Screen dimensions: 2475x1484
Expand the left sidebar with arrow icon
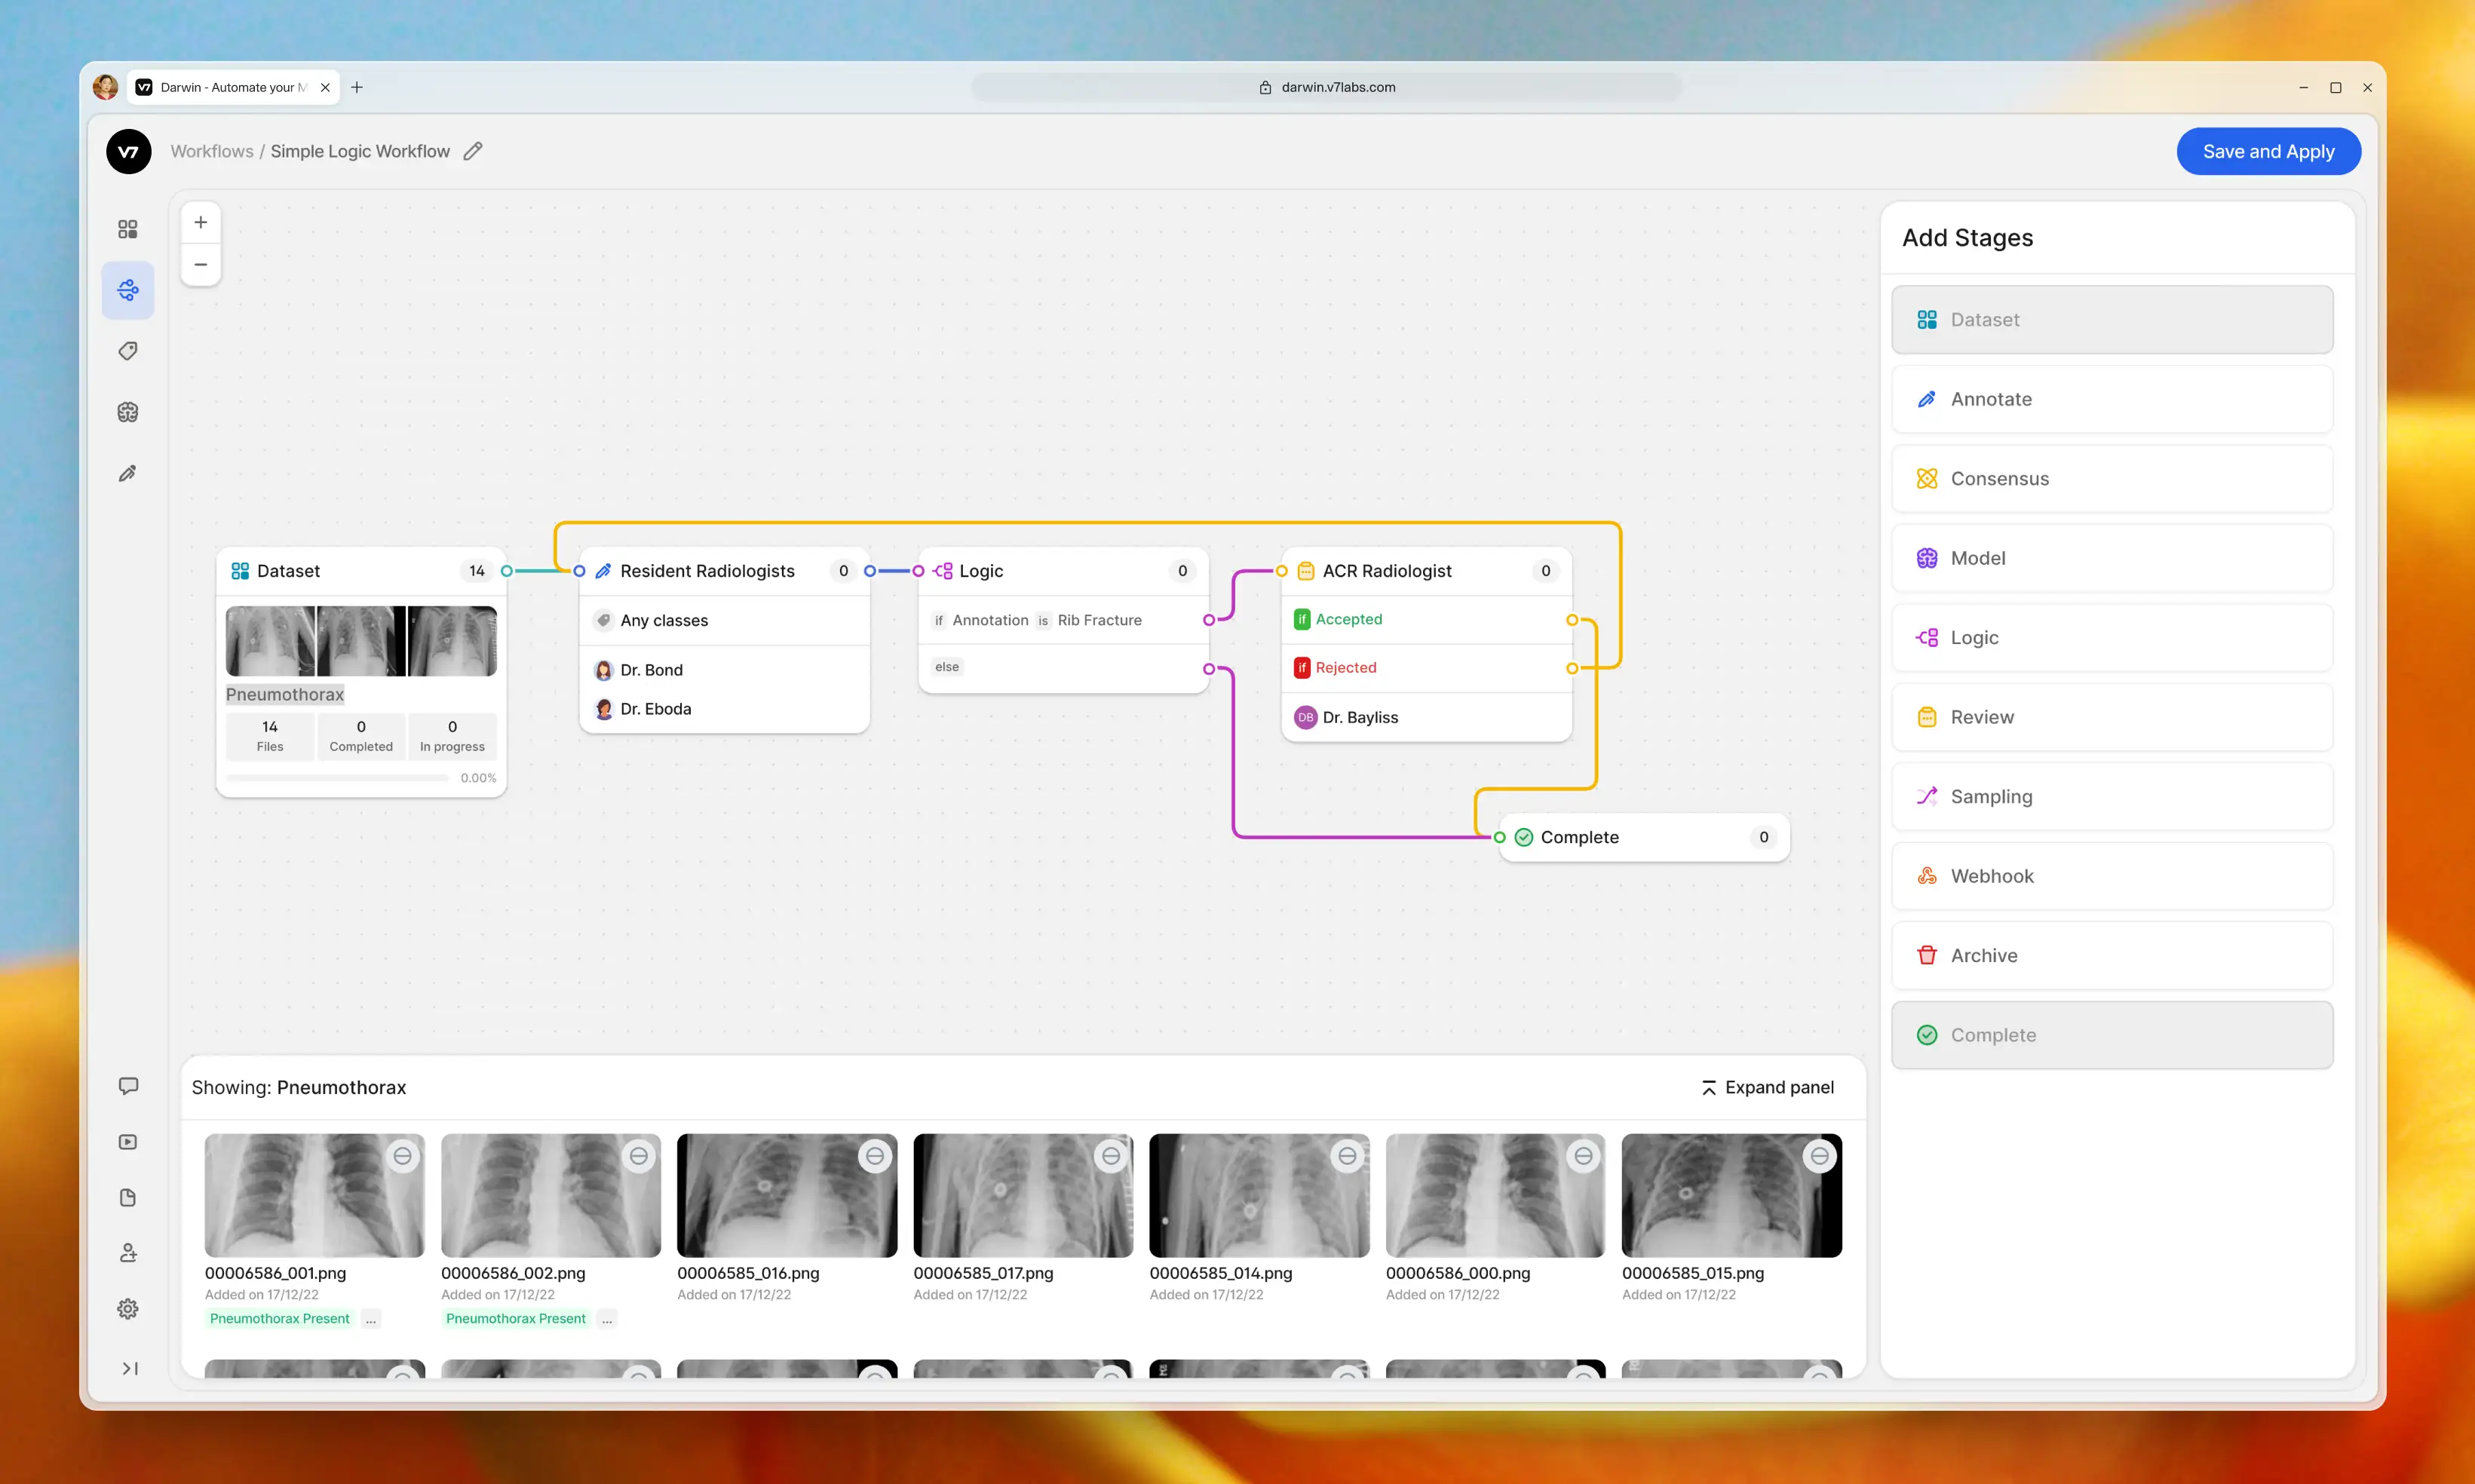[130, 1368]
